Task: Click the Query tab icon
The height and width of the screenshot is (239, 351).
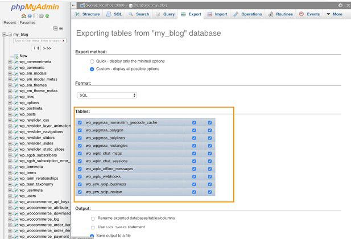Action: (x=158, y=14)
